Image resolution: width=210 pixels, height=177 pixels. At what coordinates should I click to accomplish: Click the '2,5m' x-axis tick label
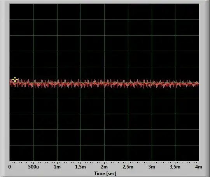[128, 167]
